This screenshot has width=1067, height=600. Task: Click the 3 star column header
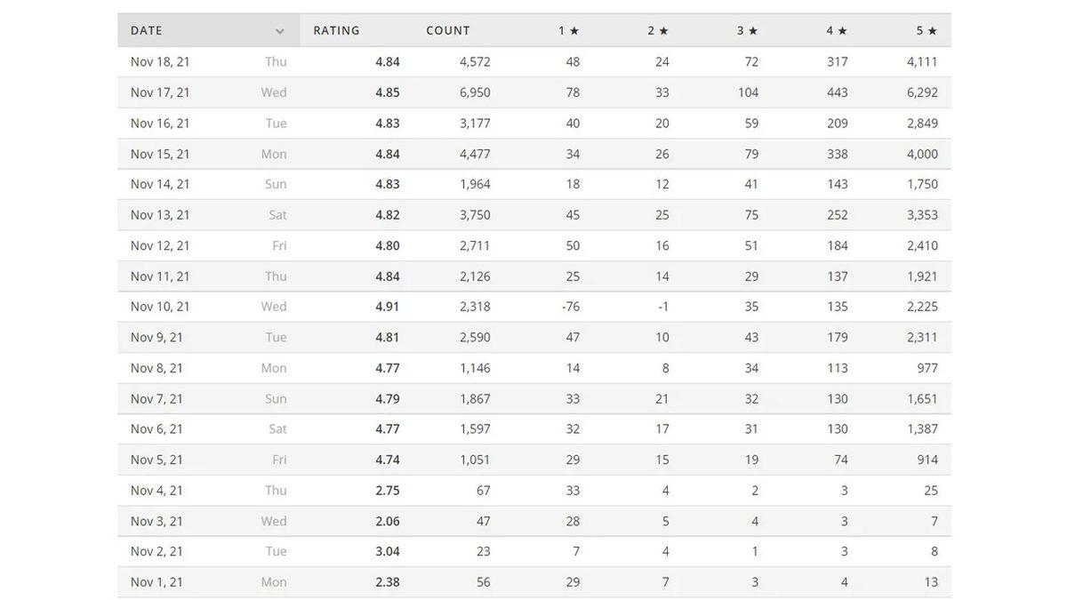(747, 30)
